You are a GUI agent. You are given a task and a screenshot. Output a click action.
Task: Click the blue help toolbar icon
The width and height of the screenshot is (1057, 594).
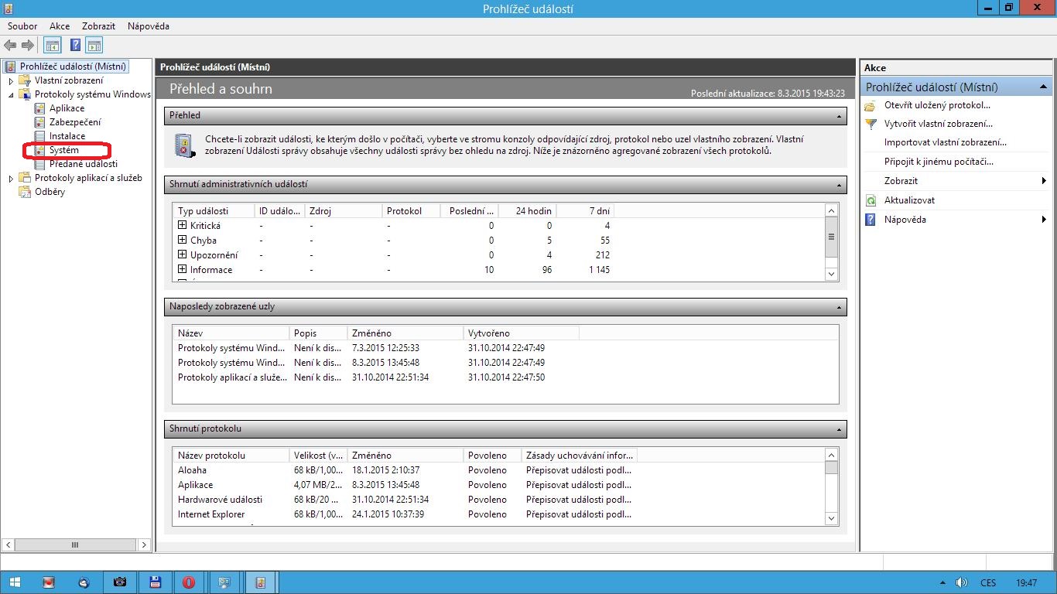click(75, 46)
